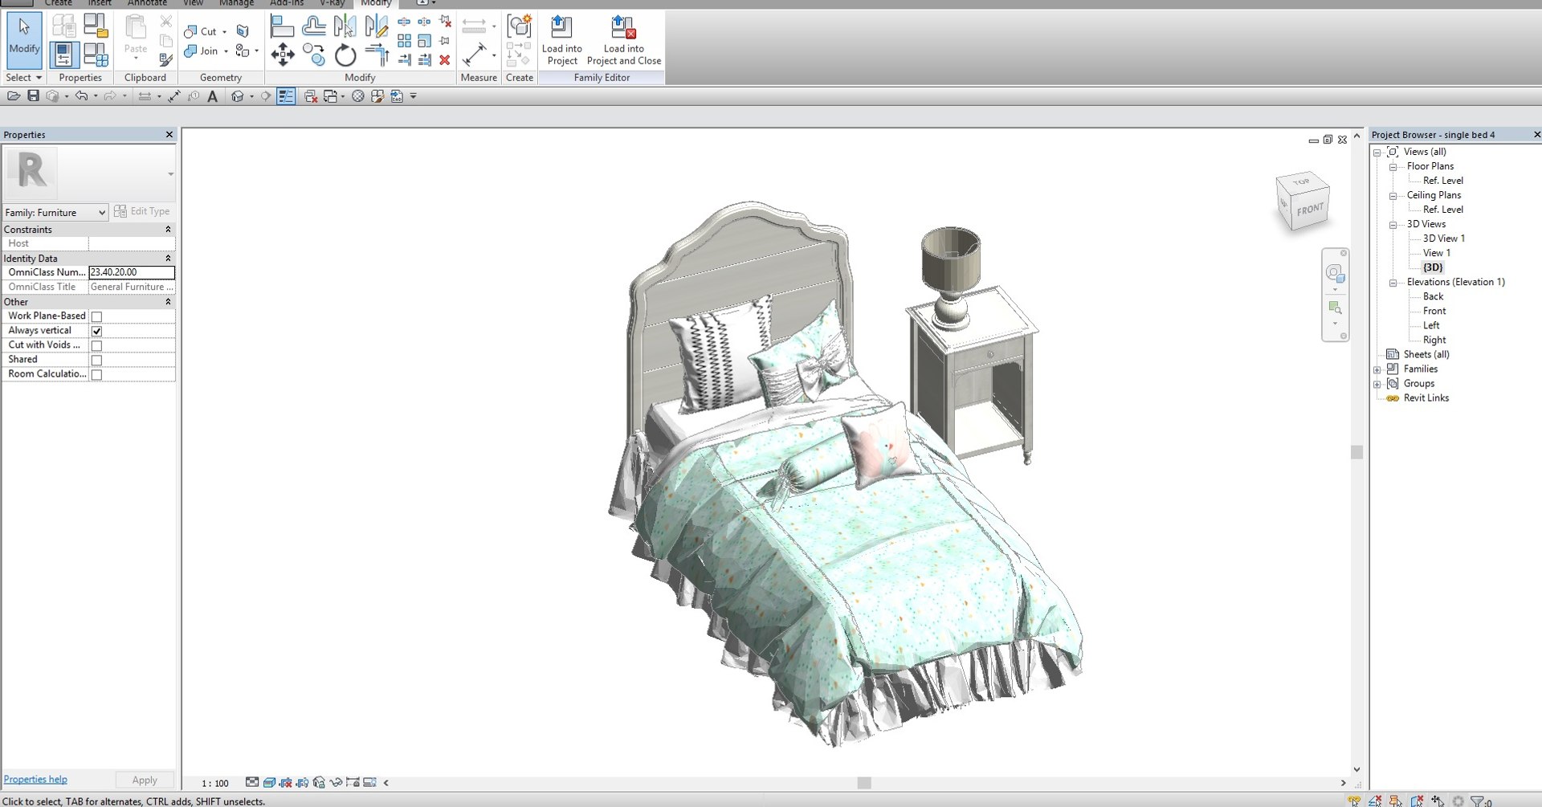Uncheck the Always vertical checkbox
The image size is (1542, 807).
coord(96,331)
